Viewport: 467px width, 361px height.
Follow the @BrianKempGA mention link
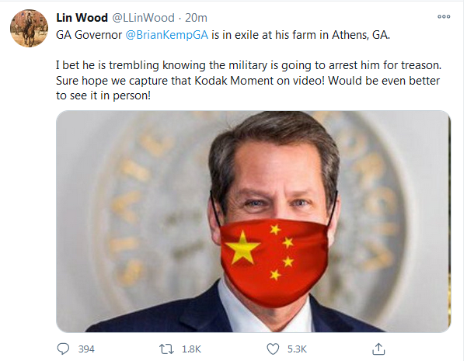(x=167, y=35)
